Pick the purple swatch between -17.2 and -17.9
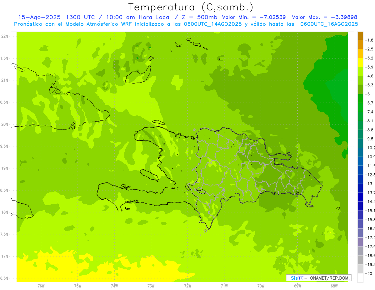Screen dimensions: 375x290 (x=360, y=242)
